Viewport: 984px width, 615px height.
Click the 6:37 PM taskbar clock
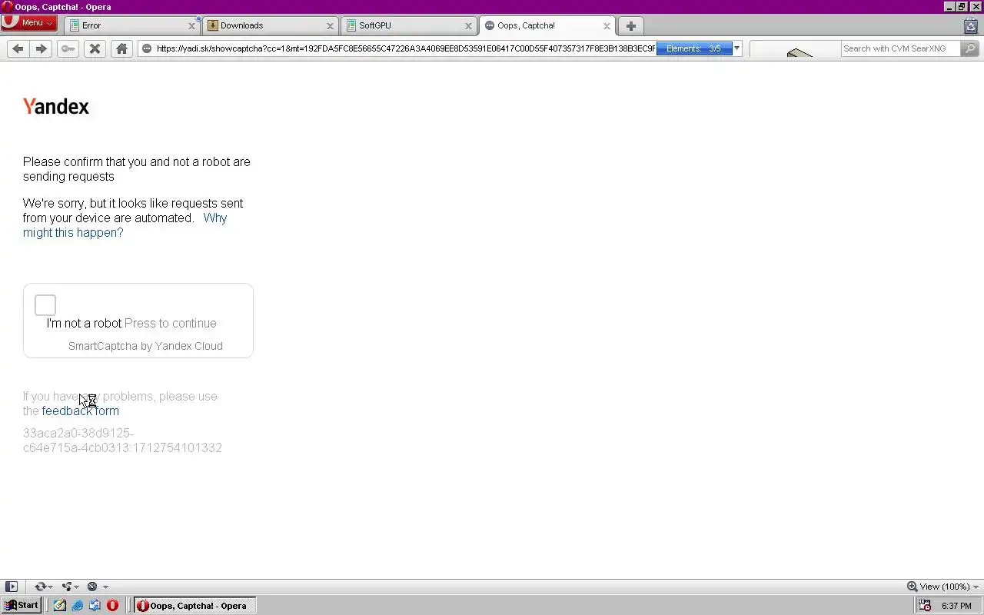[x=956, y=606]
